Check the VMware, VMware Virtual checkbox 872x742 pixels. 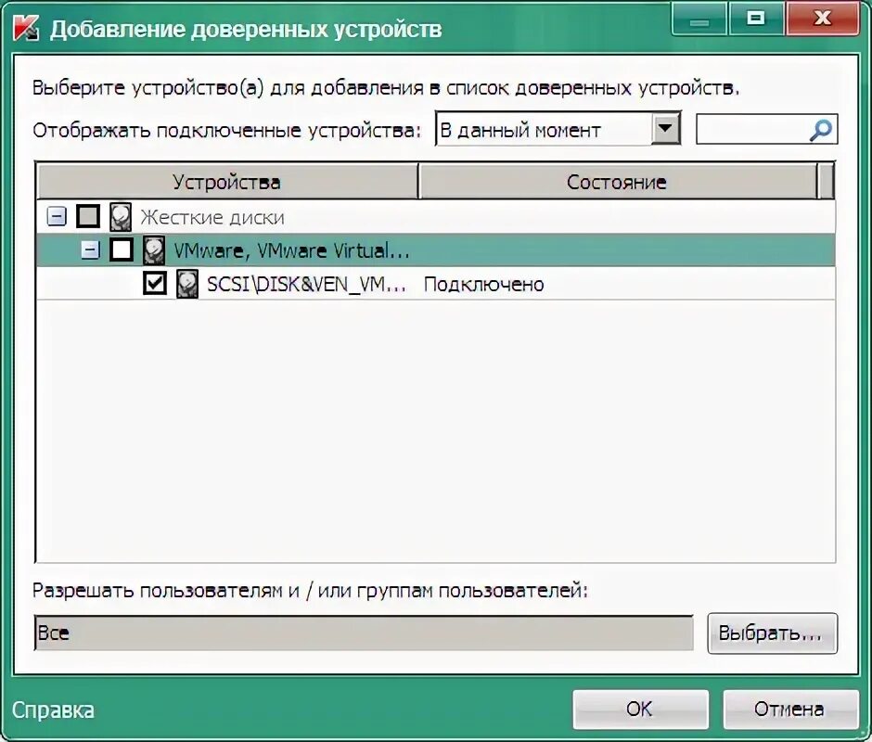pos(122,249)
